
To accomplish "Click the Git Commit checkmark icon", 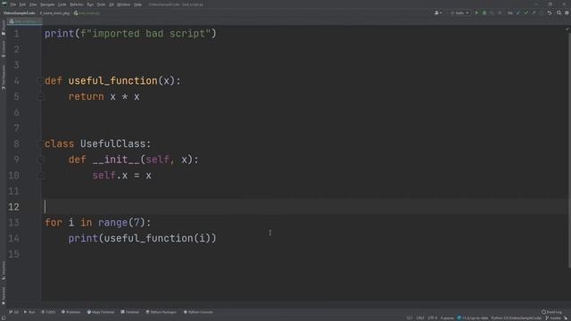I will (x=525, y=13).
